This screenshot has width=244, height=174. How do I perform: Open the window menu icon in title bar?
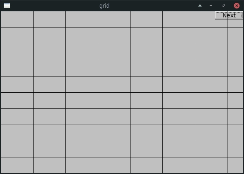(7, 6)
